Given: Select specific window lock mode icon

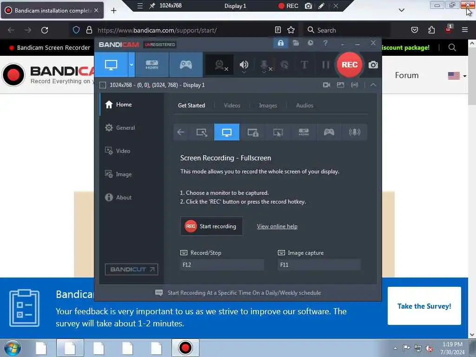Looking at the screenshot, I should (x=252, y=132).
